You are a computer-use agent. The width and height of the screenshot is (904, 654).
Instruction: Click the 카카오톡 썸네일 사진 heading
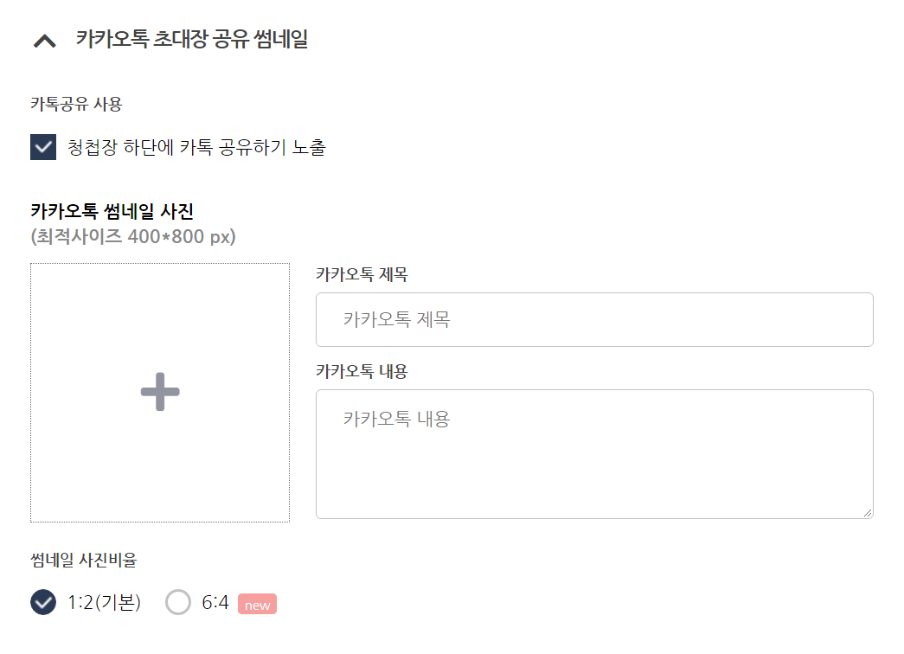pyautogui.click(x=112, y=211)
